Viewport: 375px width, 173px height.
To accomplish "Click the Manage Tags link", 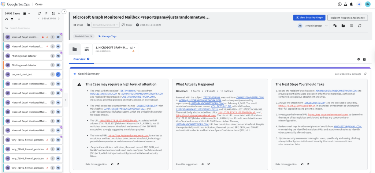I will coord(107,36).
